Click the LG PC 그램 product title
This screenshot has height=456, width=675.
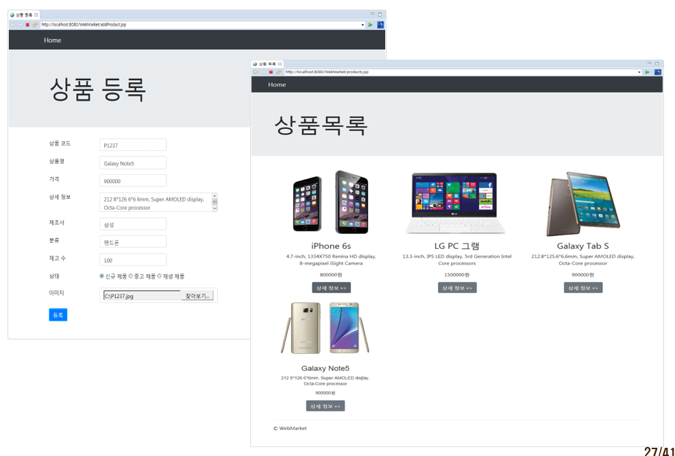457,246
